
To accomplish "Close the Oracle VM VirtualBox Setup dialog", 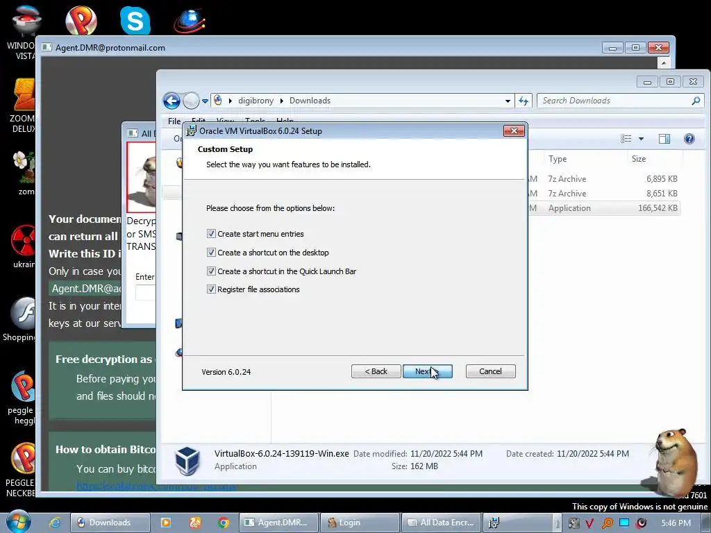I will tap(514, 131).
